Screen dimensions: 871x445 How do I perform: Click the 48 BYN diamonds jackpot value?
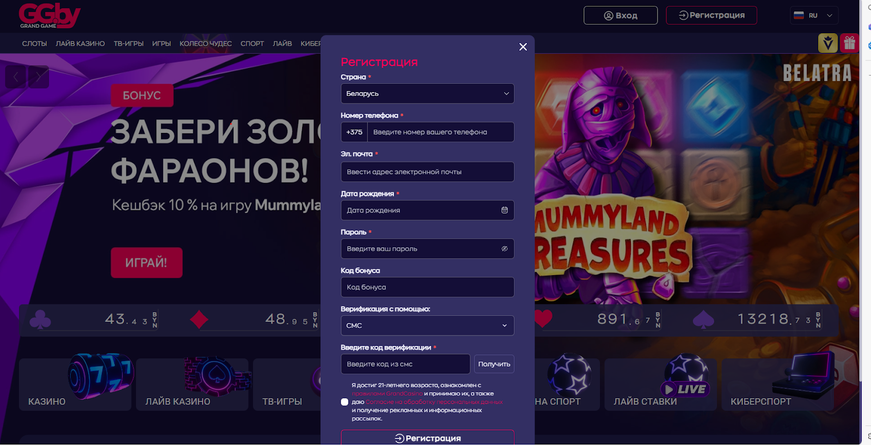(291, 319)
